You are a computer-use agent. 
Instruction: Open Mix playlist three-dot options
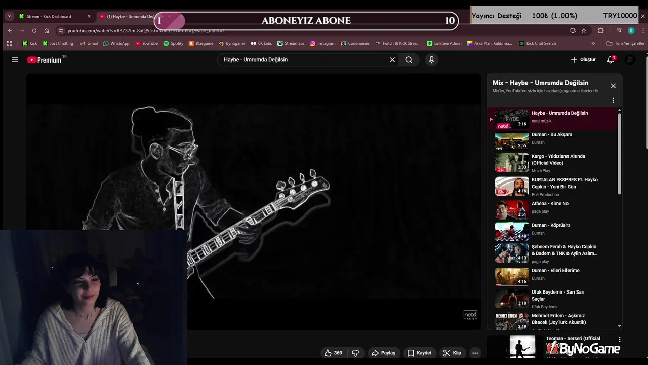[x=613, y=100]
